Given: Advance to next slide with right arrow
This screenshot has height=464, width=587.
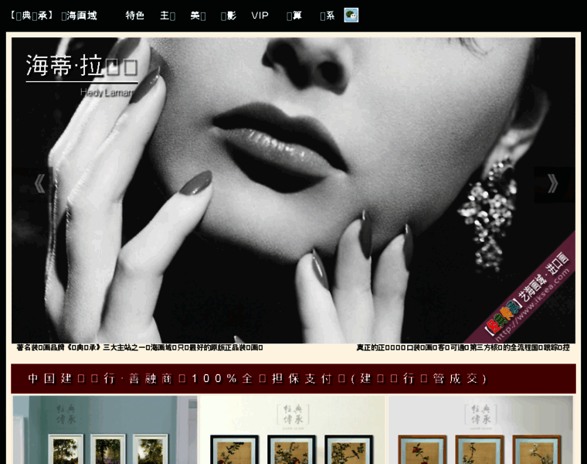Looking at the screenshot, I should point(552,183).
